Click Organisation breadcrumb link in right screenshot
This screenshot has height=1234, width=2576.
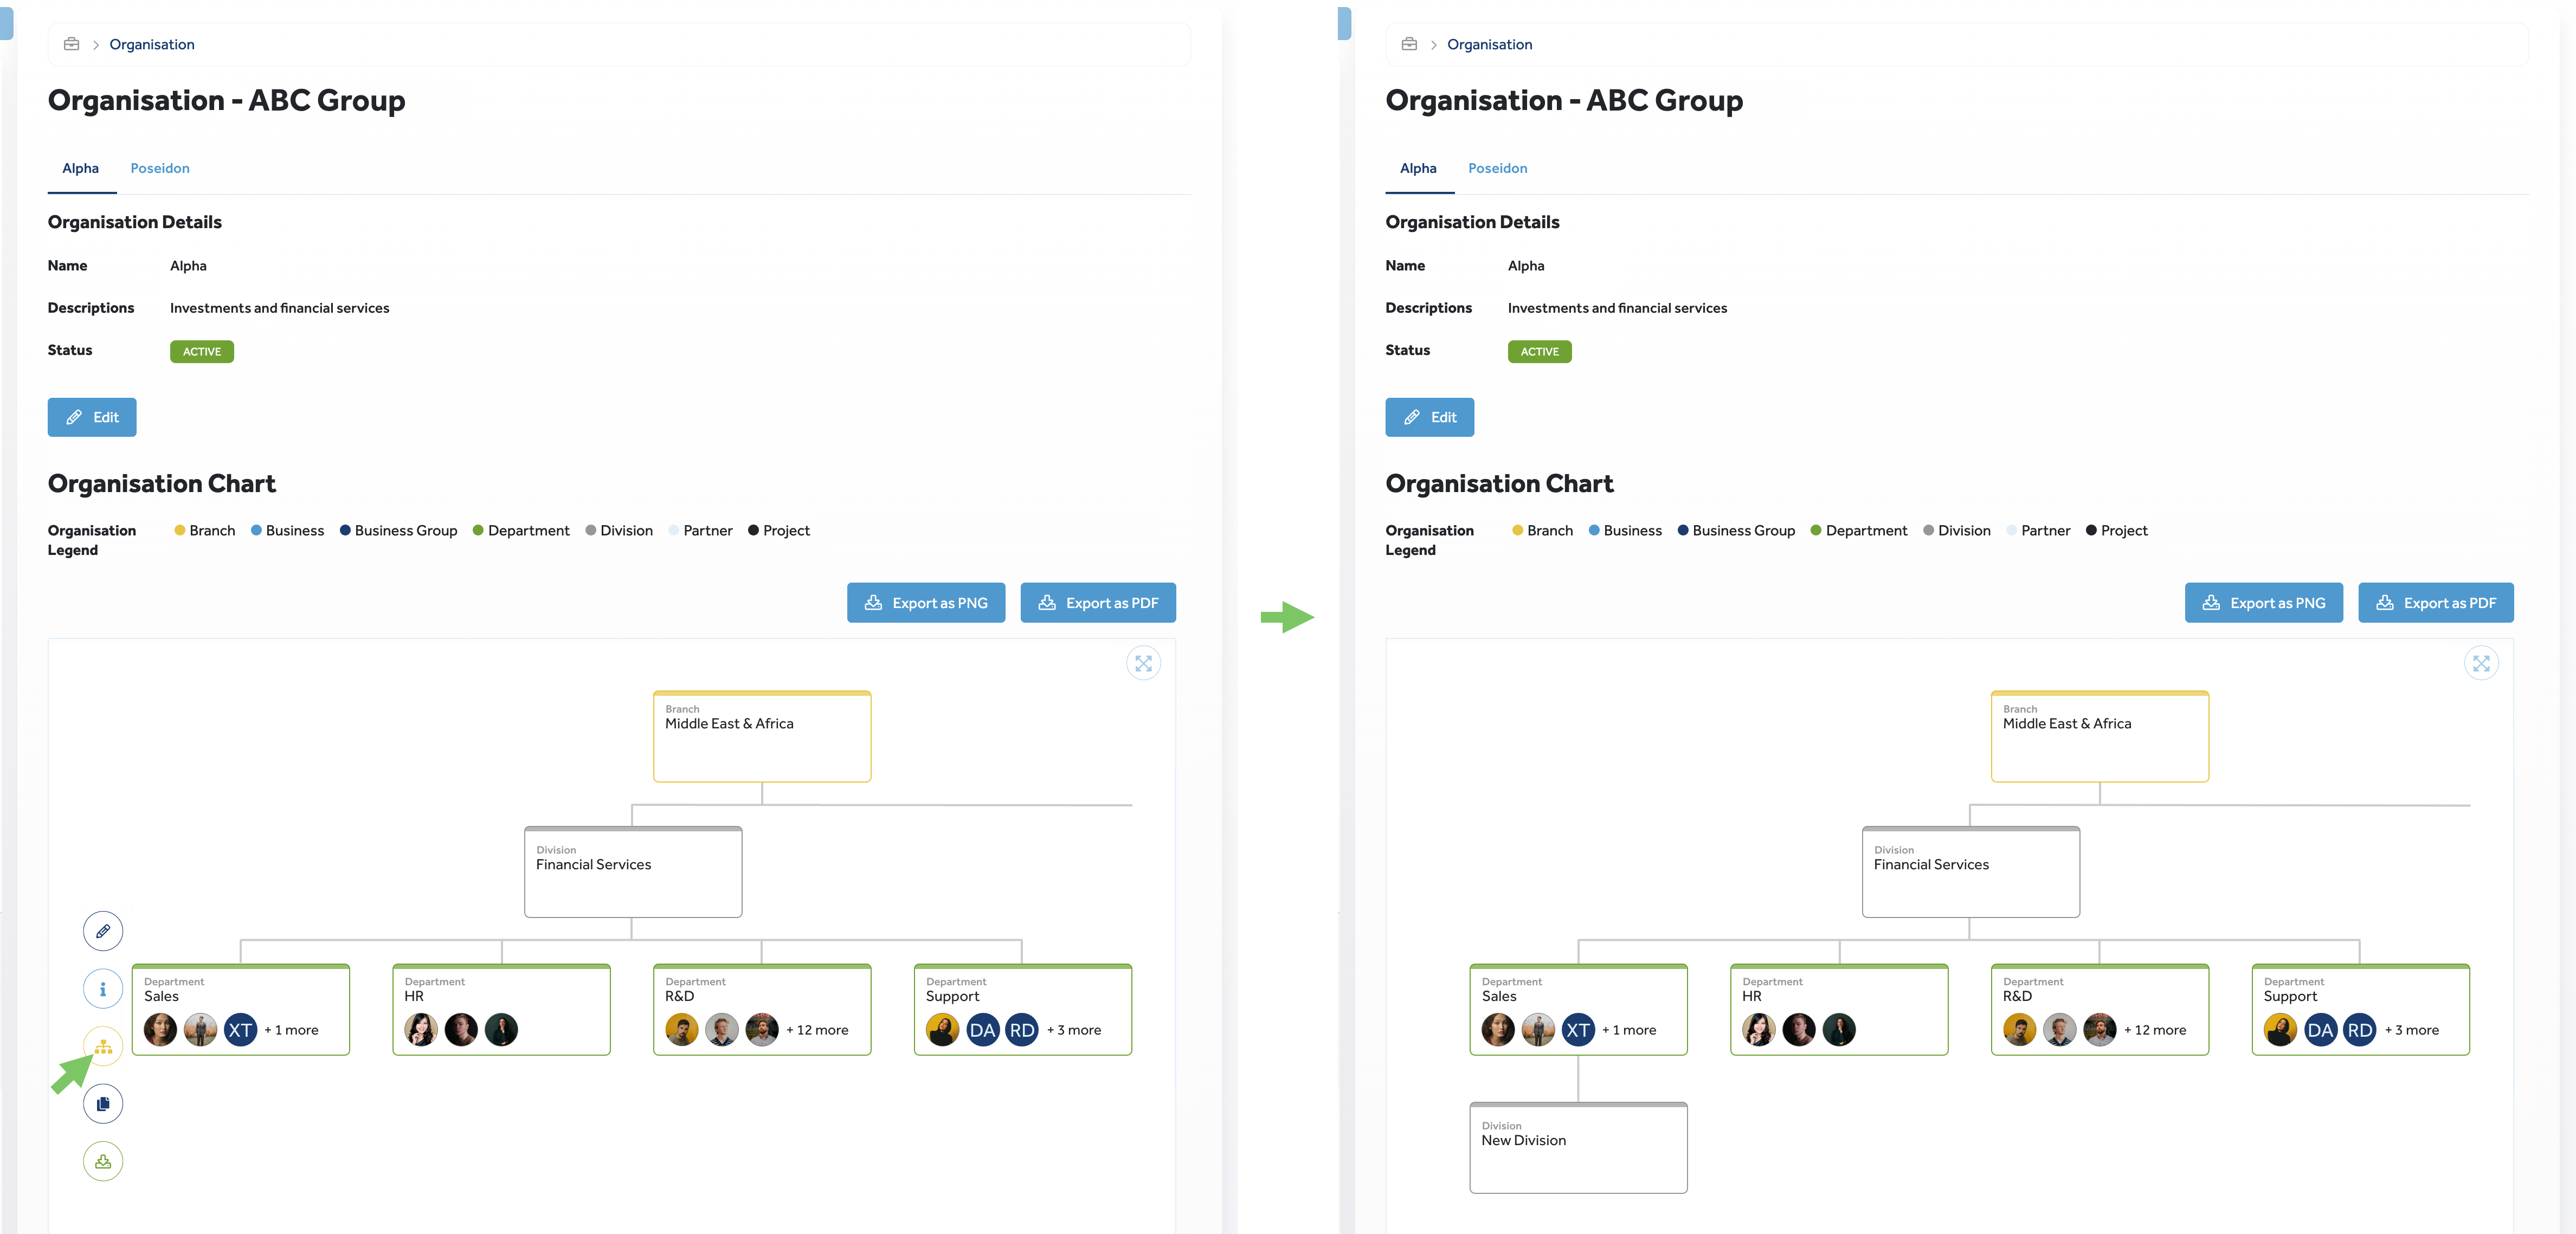click(x=1489, y=44)
